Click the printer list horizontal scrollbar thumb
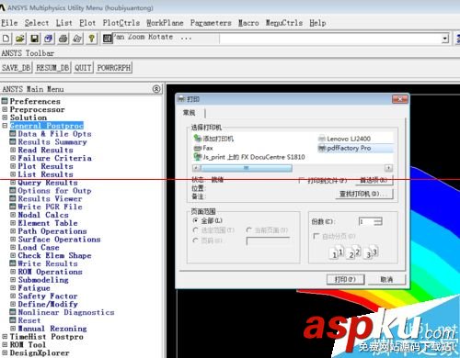 [247, 168]
